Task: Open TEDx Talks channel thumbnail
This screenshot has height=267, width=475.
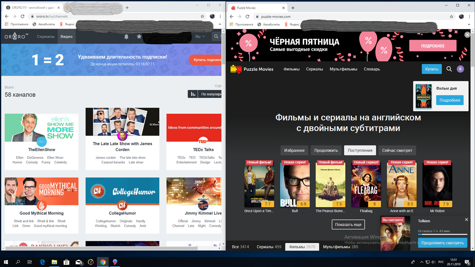Action: tap(194, 127)
